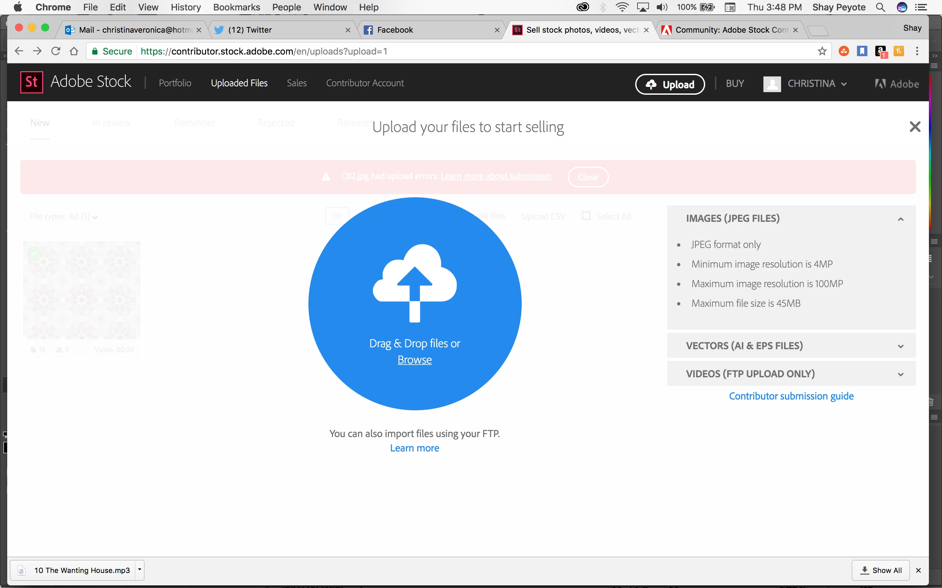Click the Chrome home icon

point(74,51)
